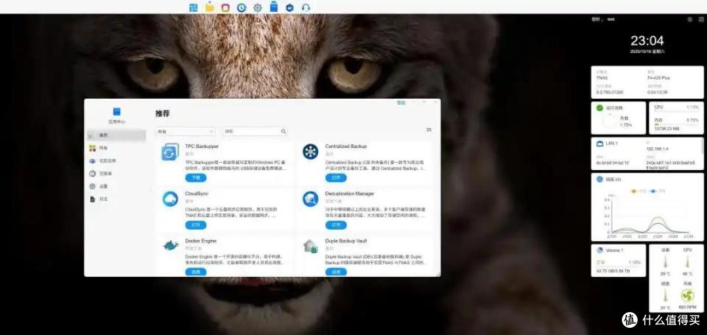
Task: Click the search magnifier icon in App Center
Action: pyautogui.click(x=283, y=132)
